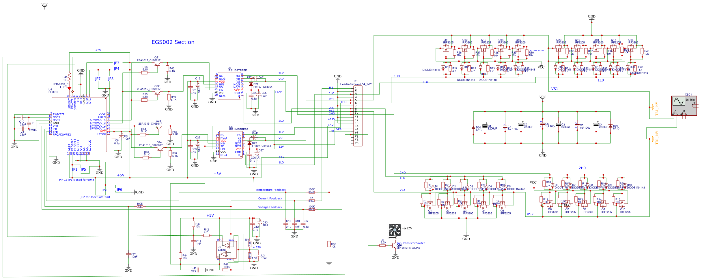The width and height of the screenshot is (702, 280).
Task: Select the U5 IR2110STRPBF driver chip
Action: coord(229,86)
